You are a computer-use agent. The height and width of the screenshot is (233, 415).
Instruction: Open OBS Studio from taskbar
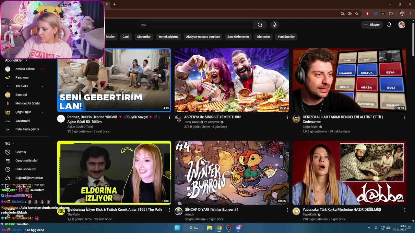[229, 228]
